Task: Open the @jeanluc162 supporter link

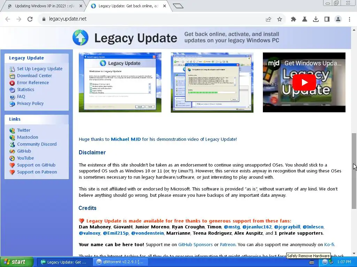Action: [x=257, y=227]
